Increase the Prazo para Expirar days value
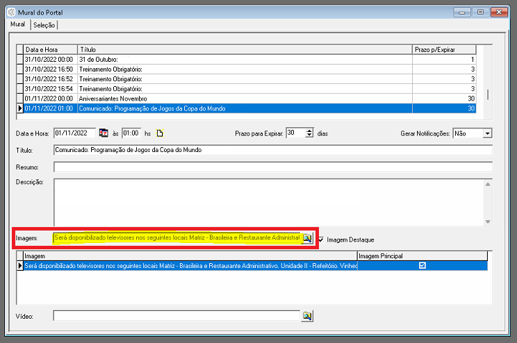 pyautogui.click(x=309, y=131)
